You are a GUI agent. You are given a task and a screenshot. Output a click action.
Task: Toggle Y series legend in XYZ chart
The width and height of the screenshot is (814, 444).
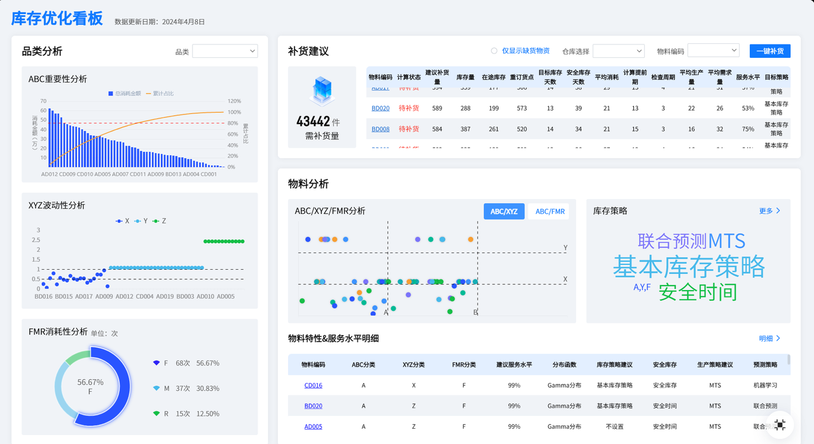(x=141, y=221)
